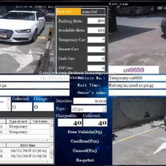
Task: Select the Available Slots value field
Action: tap(96, 30)
